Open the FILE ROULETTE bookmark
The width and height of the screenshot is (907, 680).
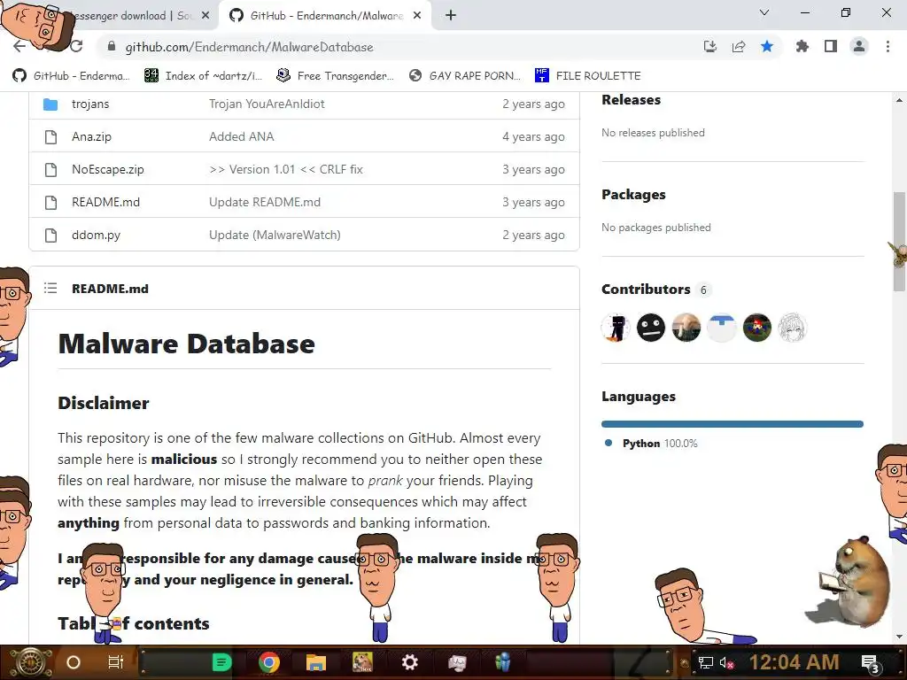tap(588, 76)
